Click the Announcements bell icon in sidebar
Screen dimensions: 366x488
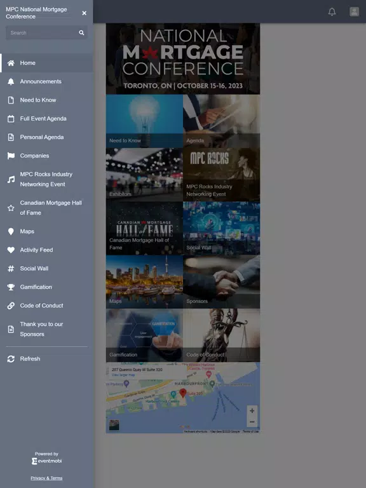(11, 81)
